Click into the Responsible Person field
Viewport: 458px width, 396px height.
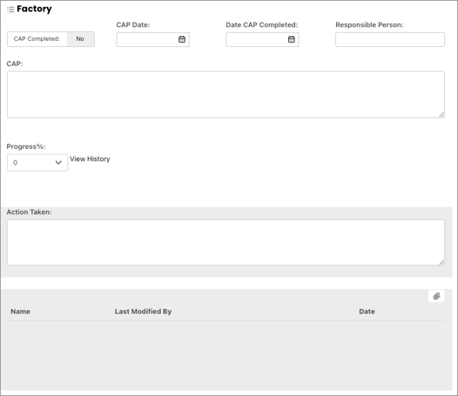coord(390,39)
